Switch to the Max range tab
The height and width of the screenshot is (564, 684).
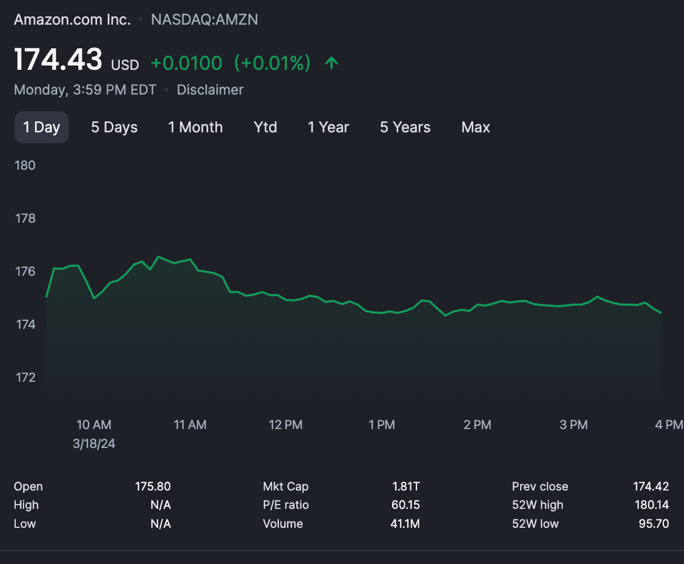475,127
